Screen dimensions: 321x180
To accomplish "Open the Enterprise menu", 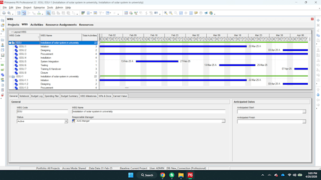I will [39, 8].
